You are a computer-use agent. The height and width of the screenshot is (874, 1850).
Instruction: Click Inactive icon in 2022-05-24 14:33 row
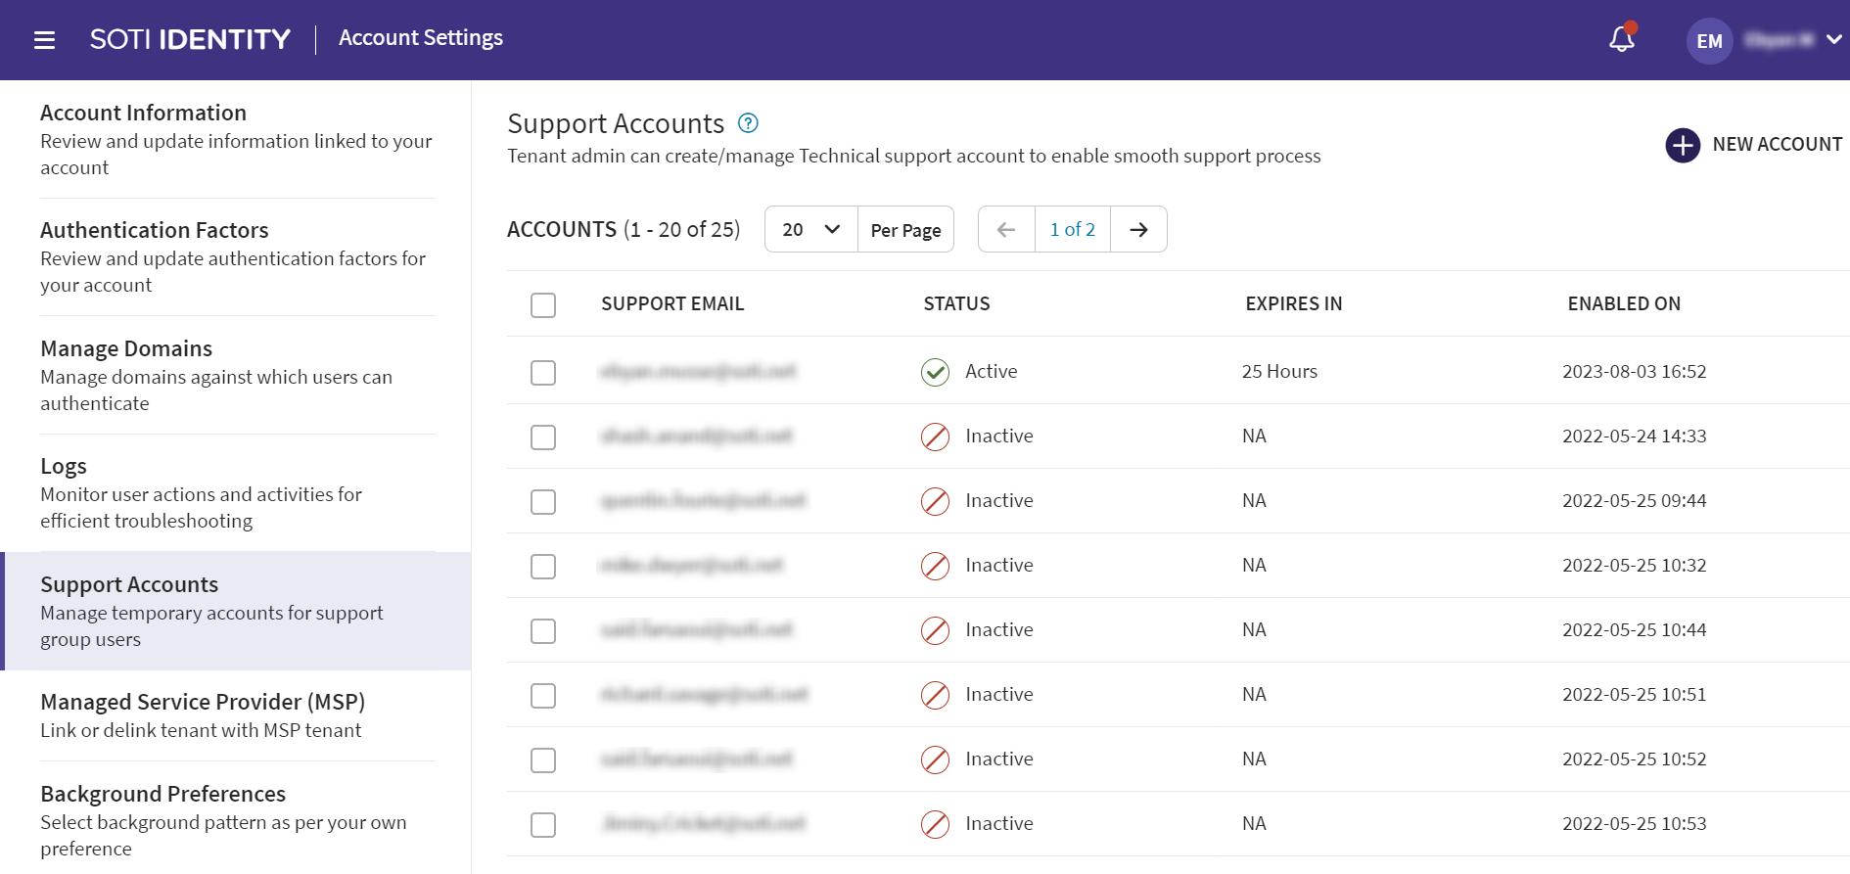coord(935,437)
